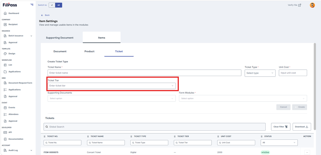
Task: Sort by the Status column header
Action: 268,136
